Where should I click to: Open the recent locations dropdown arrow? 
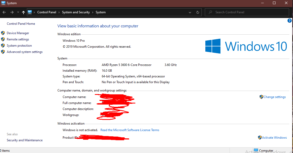[x=18, y=12]
